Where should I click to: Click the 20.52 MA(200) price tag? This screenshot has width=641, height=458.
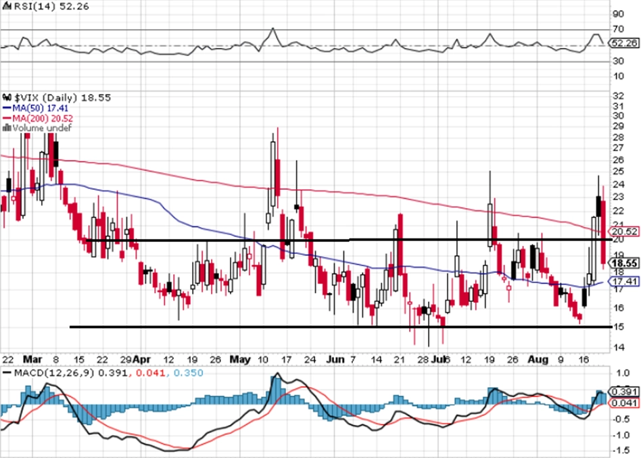click(x=624, y=232)
